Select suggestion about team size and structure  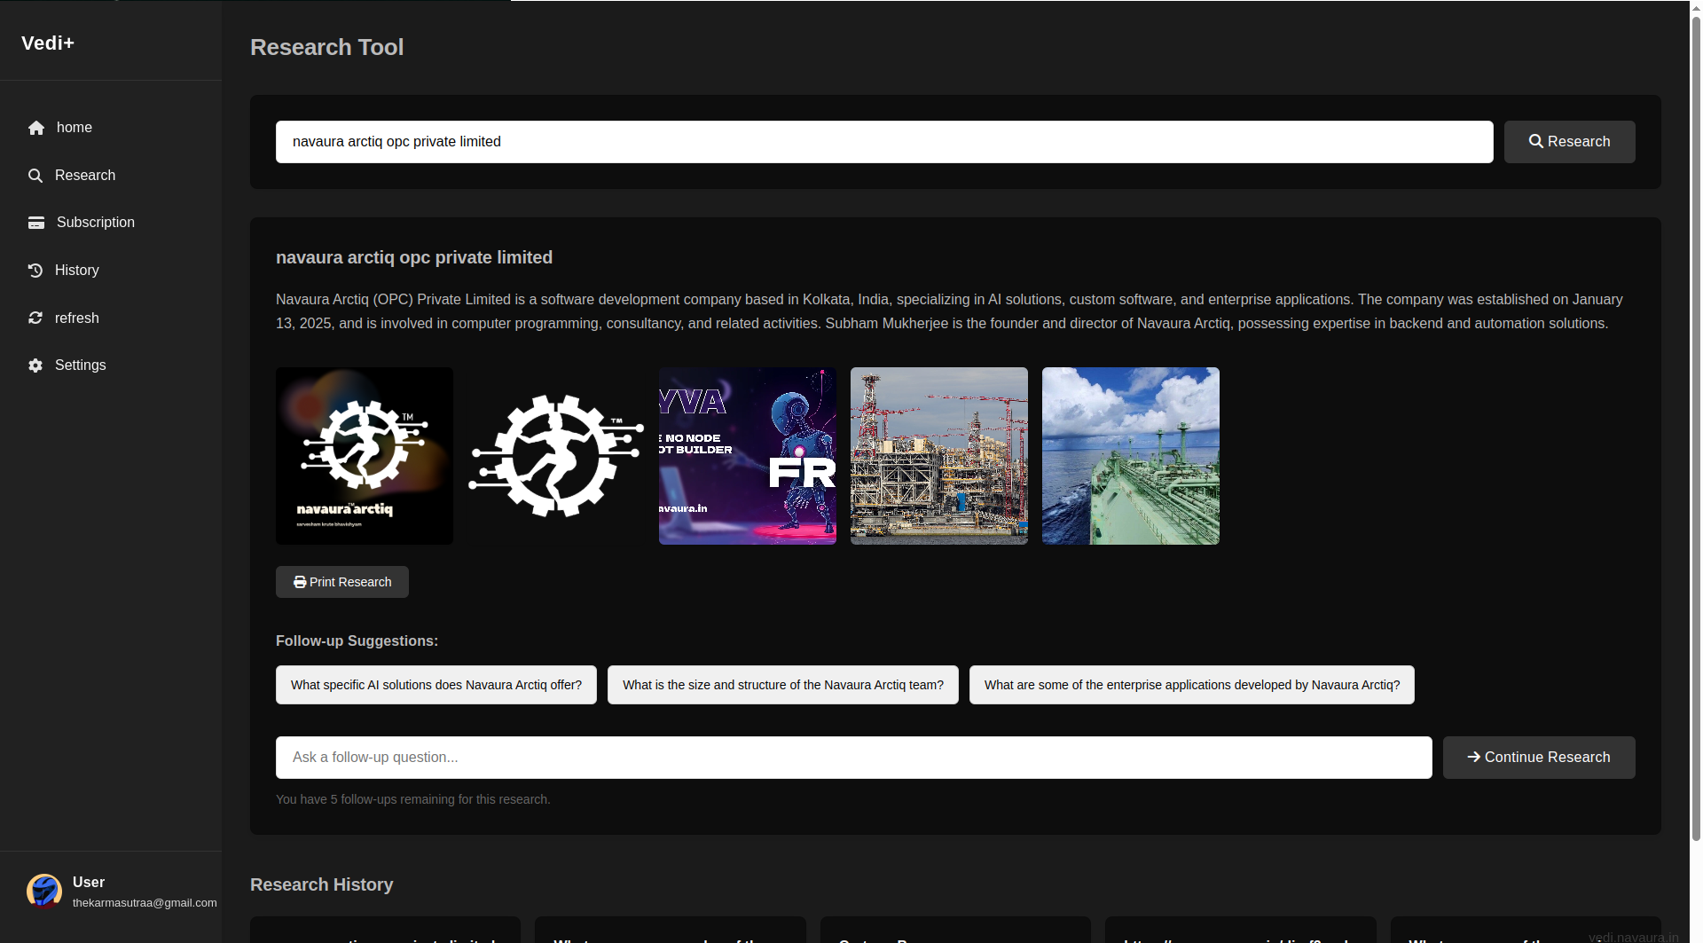point(783,685)
